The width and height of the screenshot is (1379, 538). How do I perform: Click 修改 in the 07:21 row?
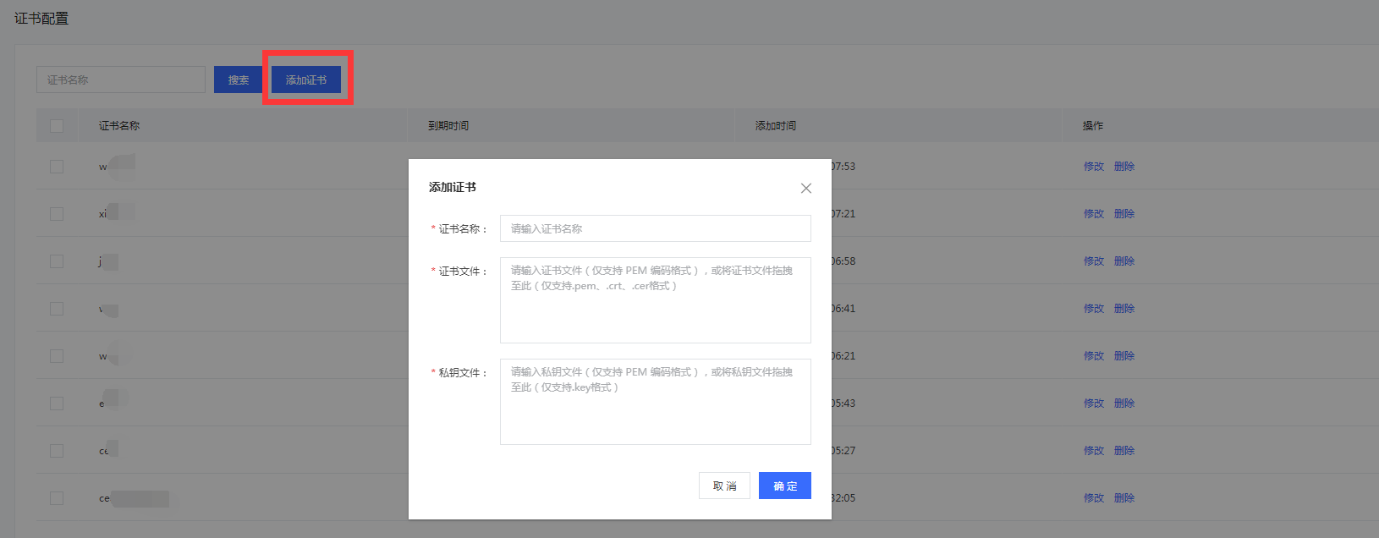click(x=1094, y=214)
